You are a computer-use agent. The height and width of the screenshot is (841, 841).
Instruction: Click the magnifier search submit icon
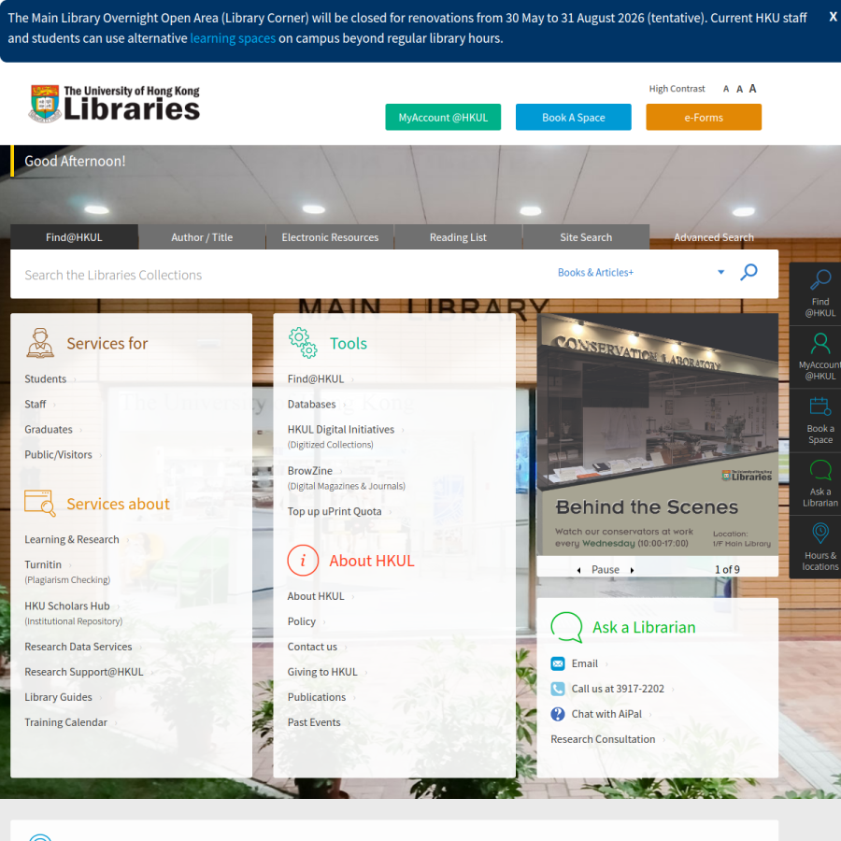coord(748,272)
